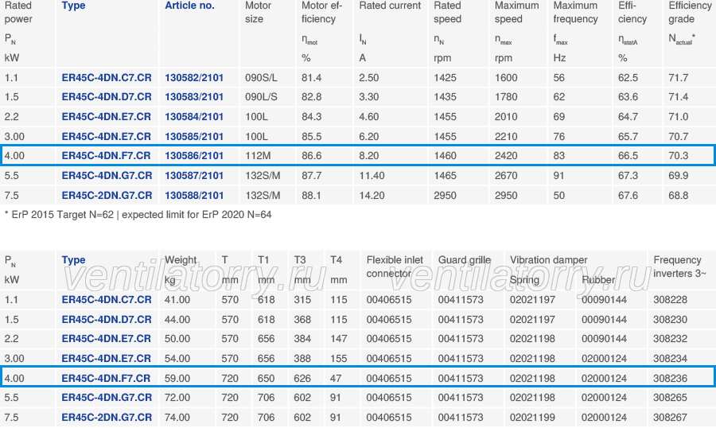Select the rated current value '8.20'
The width and height of the screenshot is (716, 428).
(x=369, y=156)
